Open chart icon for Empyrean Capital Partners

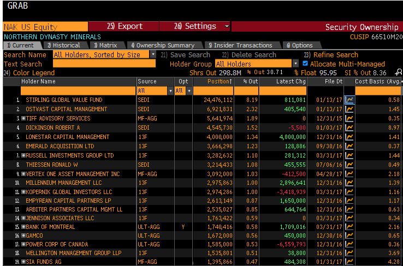pyautogui.click(x=349, y=201)
